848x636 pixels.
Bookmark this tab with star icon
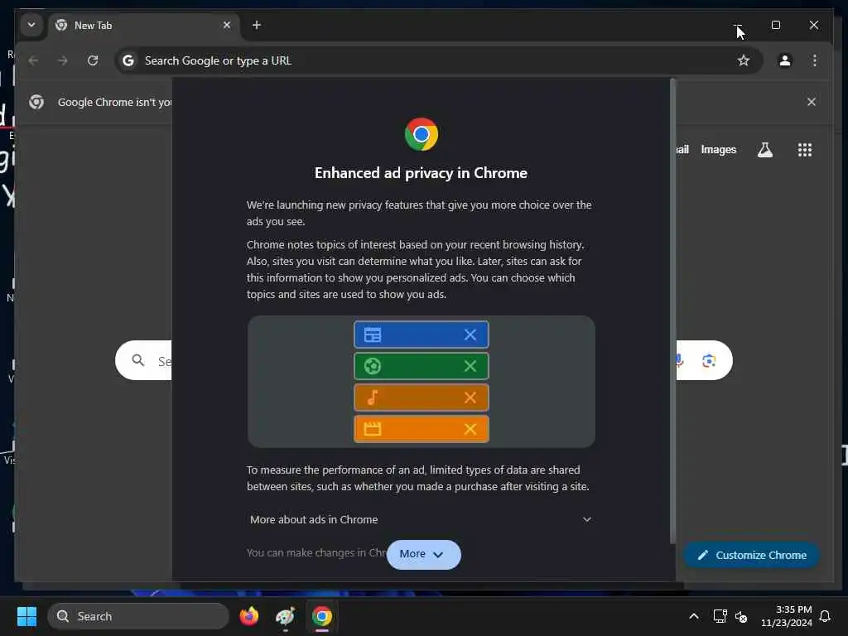point(744,60)
